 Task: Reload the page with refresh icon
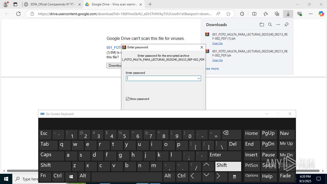(x=18, y=14)
